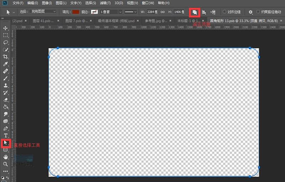Open the path operations button
The width and height of the screenshot is (285, 182).
tap(195, 12)
